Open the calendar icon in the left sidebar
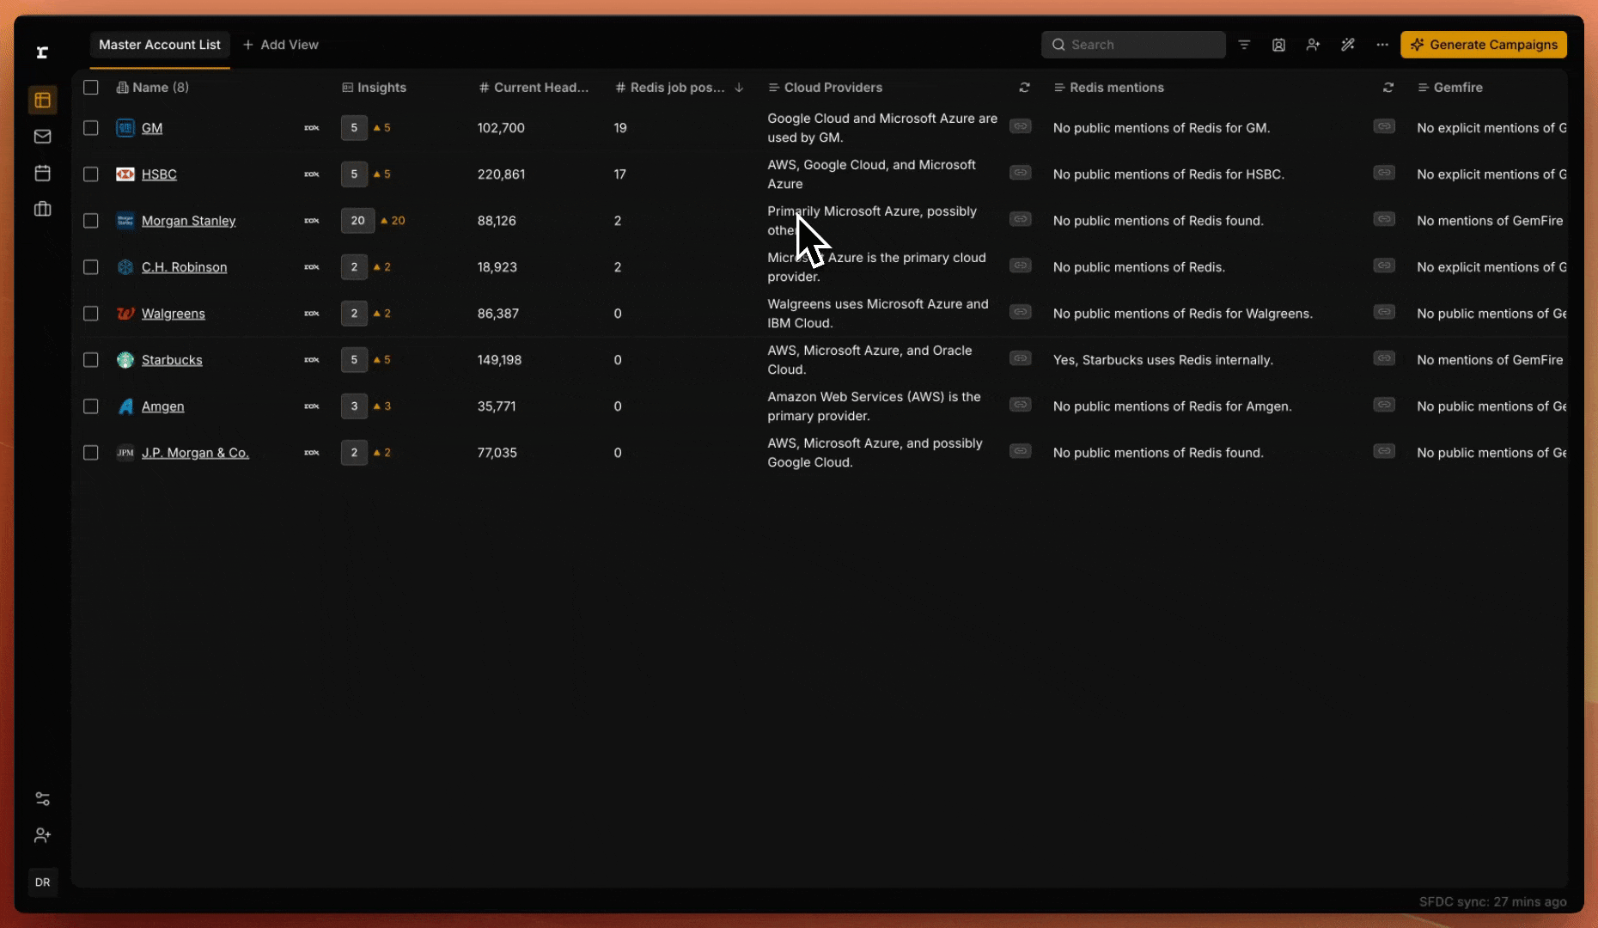Image resolution: width=1598 pixels, height=928 pixels. click(x=42, y=173)
